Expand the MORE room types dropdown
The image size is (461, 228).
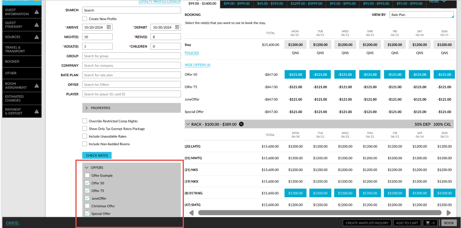(x=437, y=2)
